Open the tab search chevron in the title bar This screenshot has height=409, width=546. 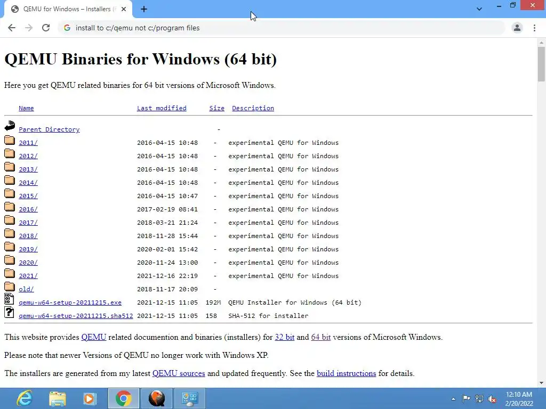pos(479,9)
